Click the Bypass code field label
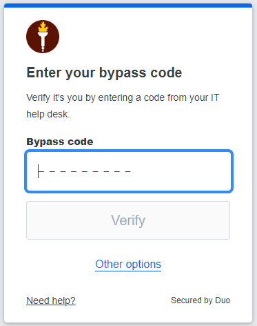This screenshot has width=257, height=326. pyautogui.click(x=60, y=142)
